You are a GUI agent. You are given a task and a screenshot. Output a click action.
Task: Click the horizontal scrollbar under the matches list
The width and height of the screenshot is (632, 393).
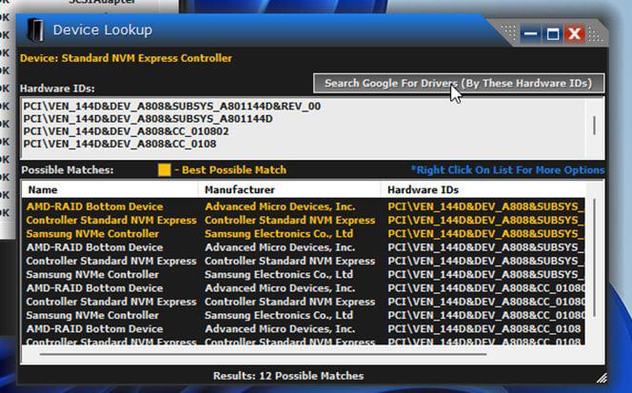point(263,355)
